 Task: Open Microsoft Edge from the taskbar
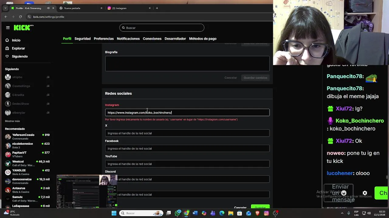(222, 213)
